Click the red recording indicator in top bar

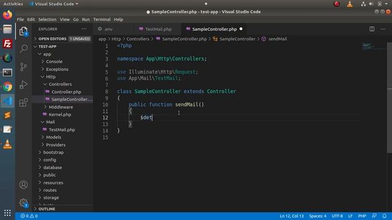coord(336,4)
